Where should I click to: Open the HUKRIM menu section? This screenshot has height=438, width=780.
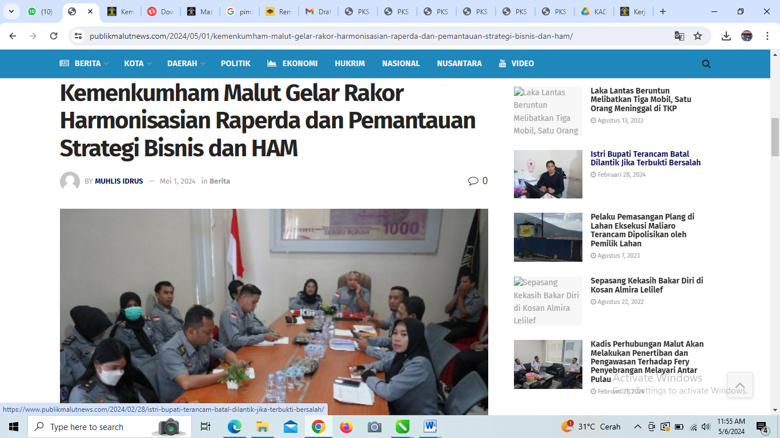point(349,64)
